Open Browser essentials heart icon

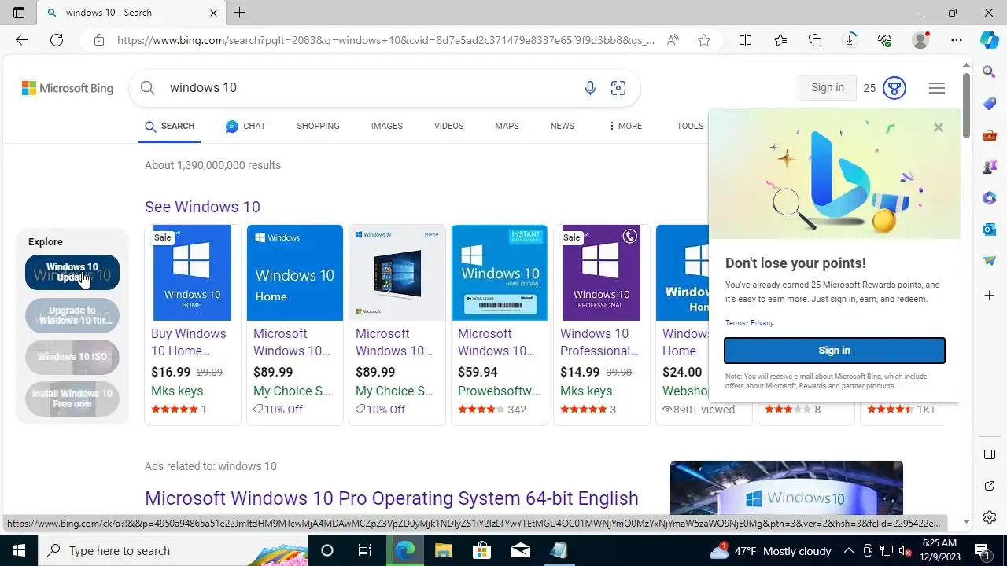pyautogui.click(x=884, y=40)
